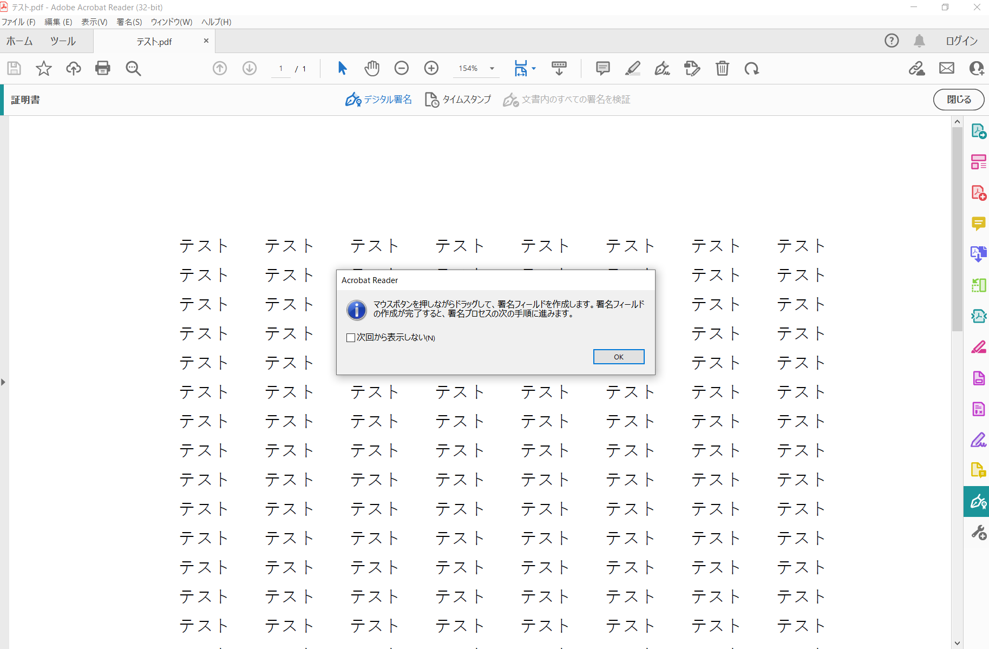Viewport: 989px width, 649px height.
Task: Click 閉じる to close the certificate bar
Action: pyautogui.click(x=958, y=100)
